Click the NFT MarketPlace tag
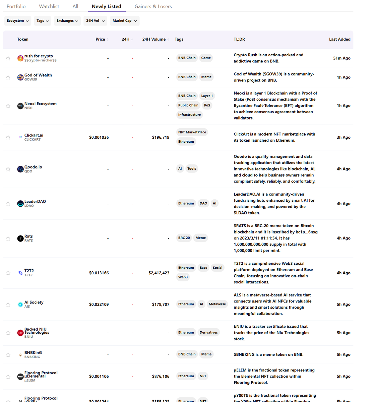 [192, 132]
